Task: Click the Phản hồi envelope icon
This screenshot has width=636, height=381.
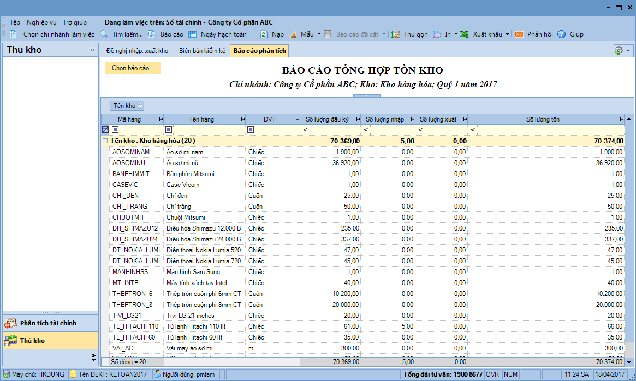Action: click(519, 34)
